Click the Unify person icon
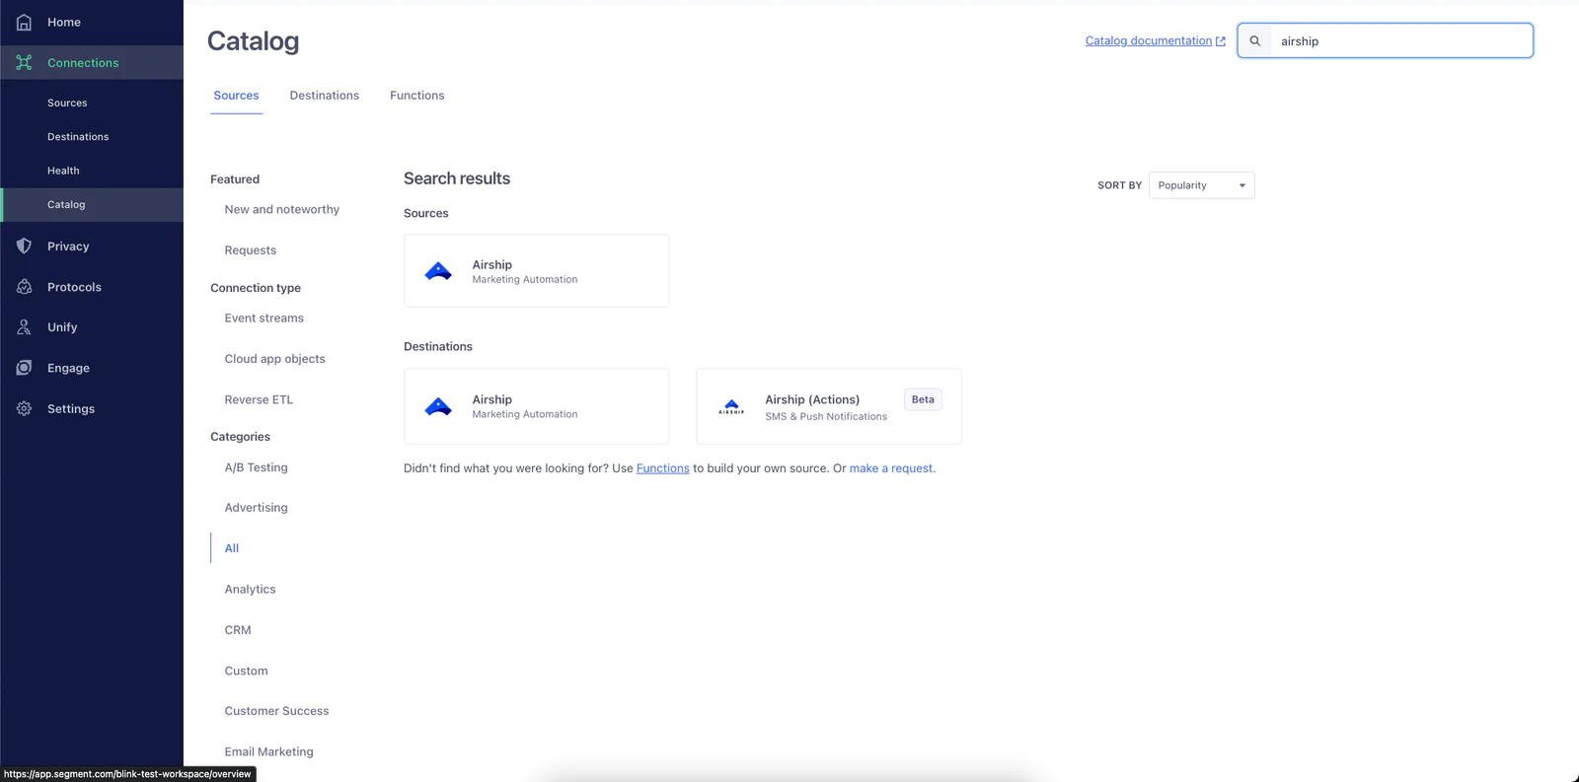Viewport: 1579px width, 782px height. (24, 326)
